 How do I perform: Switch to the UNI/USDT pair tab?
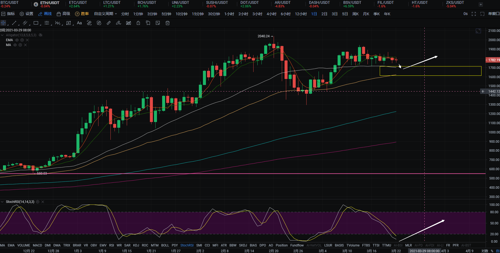coord(180,4)
